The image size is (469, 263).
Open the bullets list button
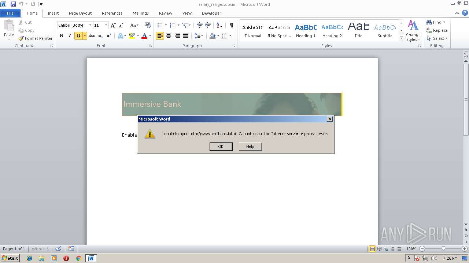click(x=160, y=25)
